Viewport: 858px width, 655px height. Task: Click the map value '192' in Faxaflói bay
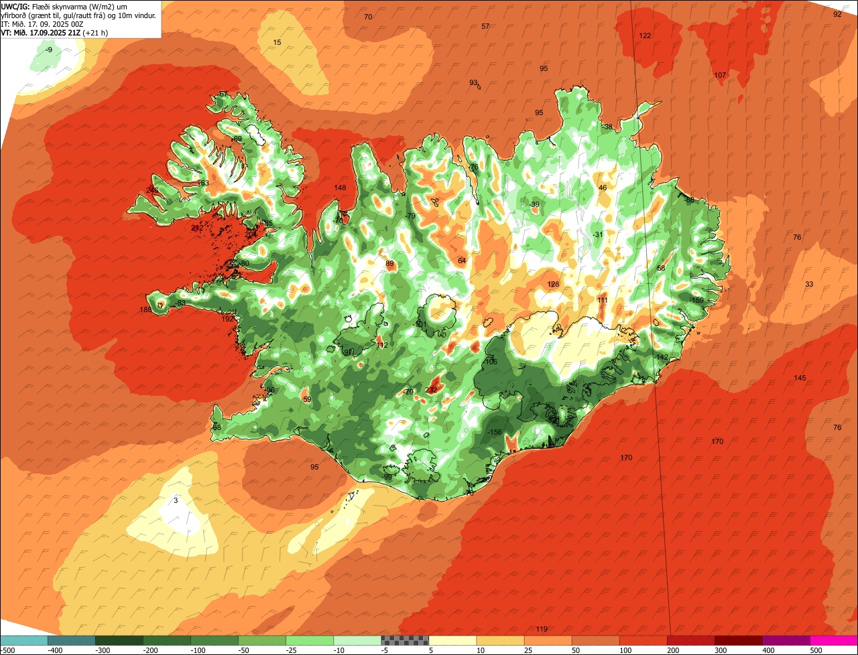coord(228,319)
